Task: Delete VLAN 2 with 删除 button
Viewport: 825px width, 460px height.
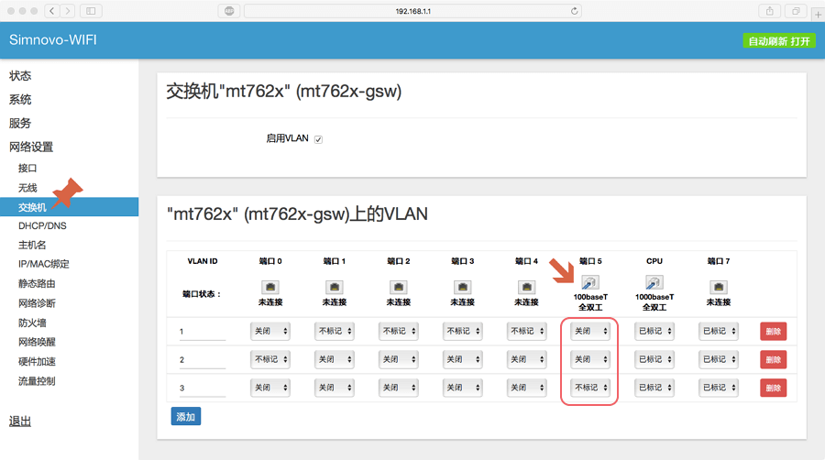Action: click(773, 359)
